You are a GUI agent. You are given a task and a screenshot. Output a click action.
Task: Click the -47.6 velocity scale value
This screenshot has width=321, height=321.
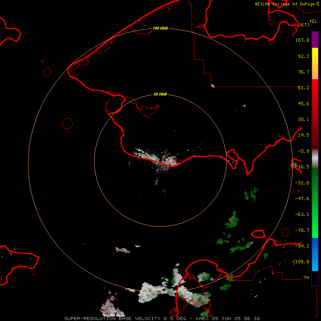click(x=302, y=199)
